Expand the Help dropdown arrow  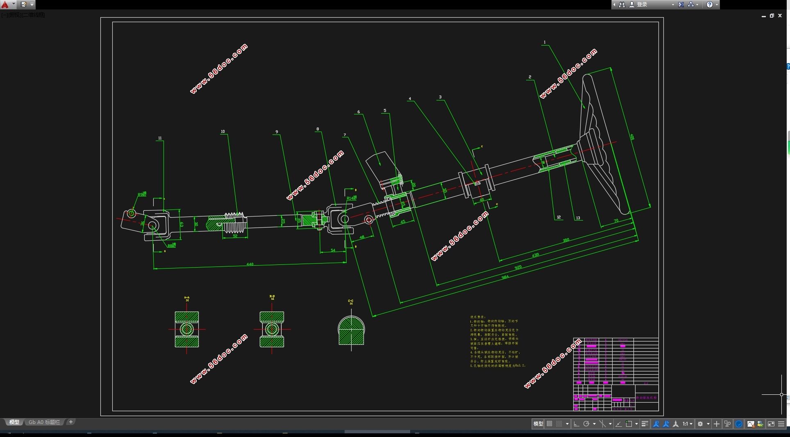pyautogui.click(x=717, y=5)
